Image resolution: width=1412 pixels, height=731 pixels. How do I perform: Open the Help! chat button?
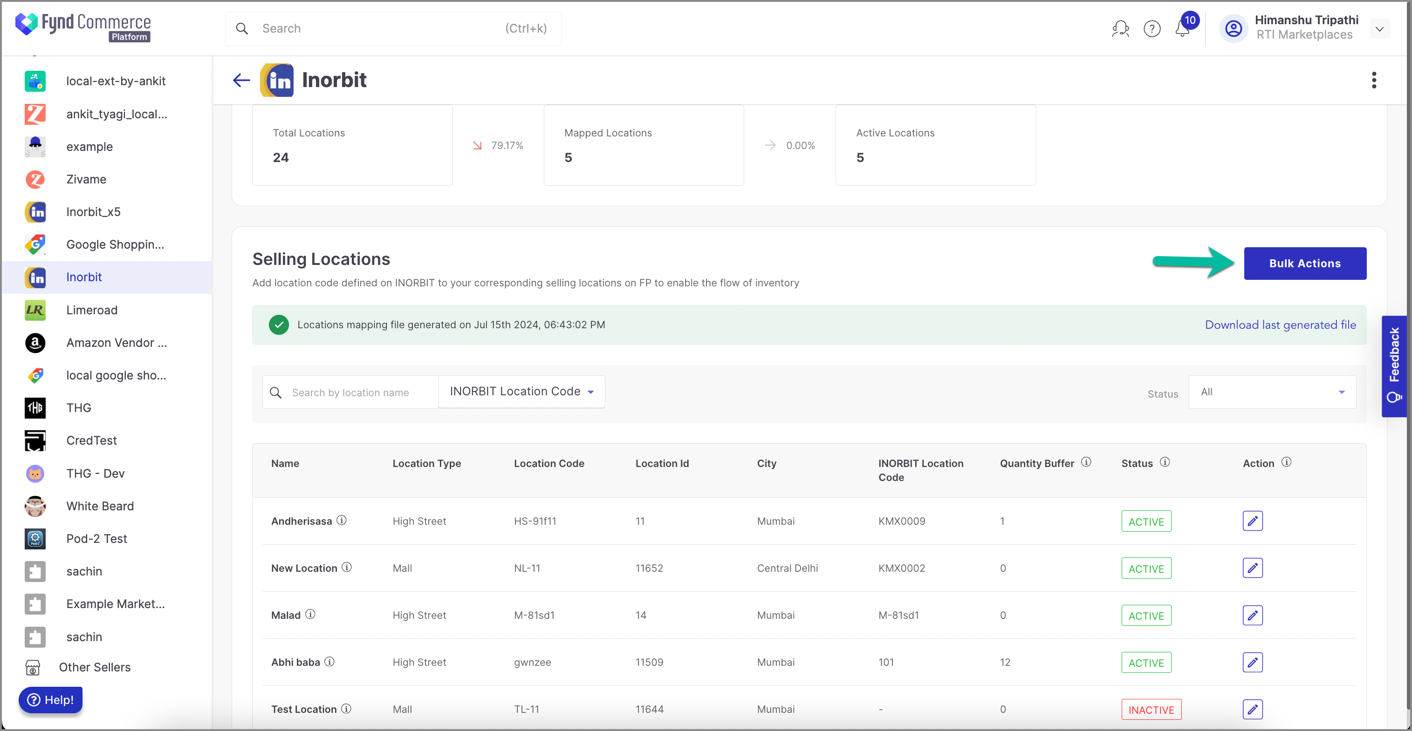click(50, 700)
